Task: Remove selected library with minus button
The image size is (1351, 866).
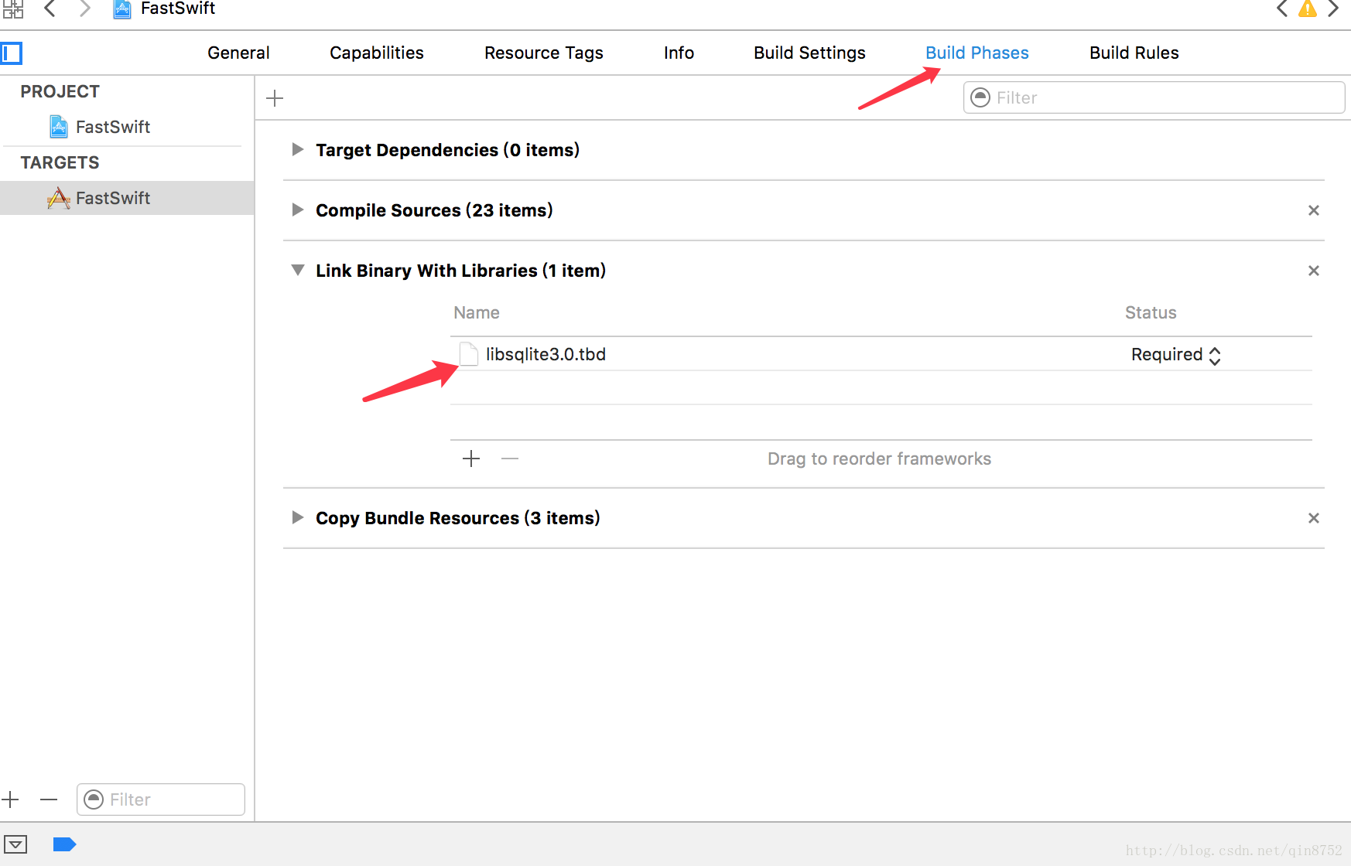Action: pyautogui.click(x=510, y=459)
